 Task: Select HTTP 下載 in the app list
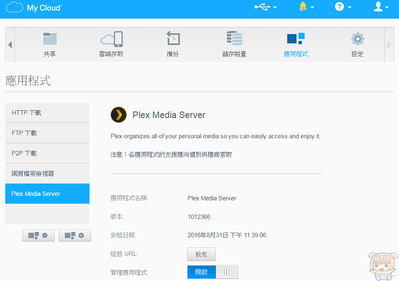pyautogui.click(x=47, y=113)
